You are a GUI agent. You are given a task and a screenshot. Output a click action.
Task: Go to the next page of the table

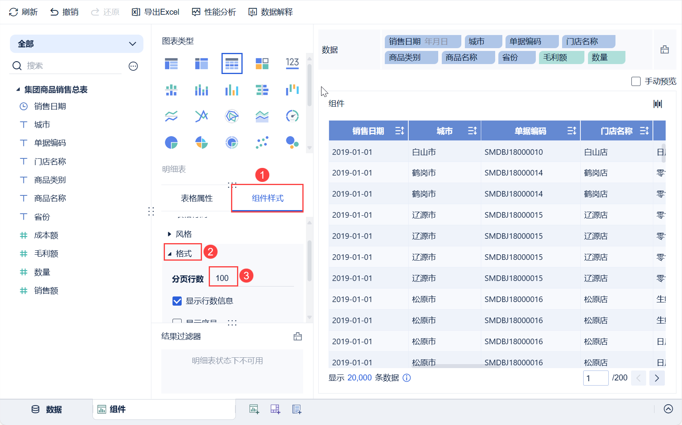pos(657,378)
